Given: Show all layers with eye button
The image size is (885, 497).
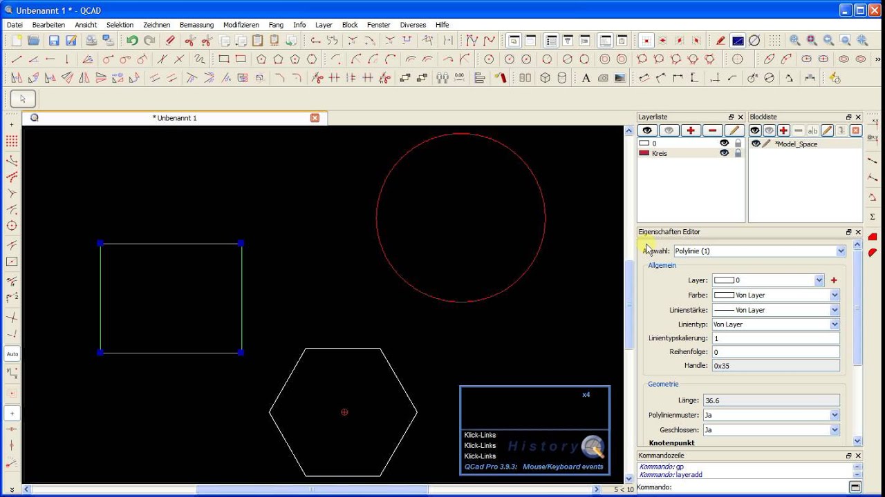Looking at the screenshot, I should click(647, 130).
